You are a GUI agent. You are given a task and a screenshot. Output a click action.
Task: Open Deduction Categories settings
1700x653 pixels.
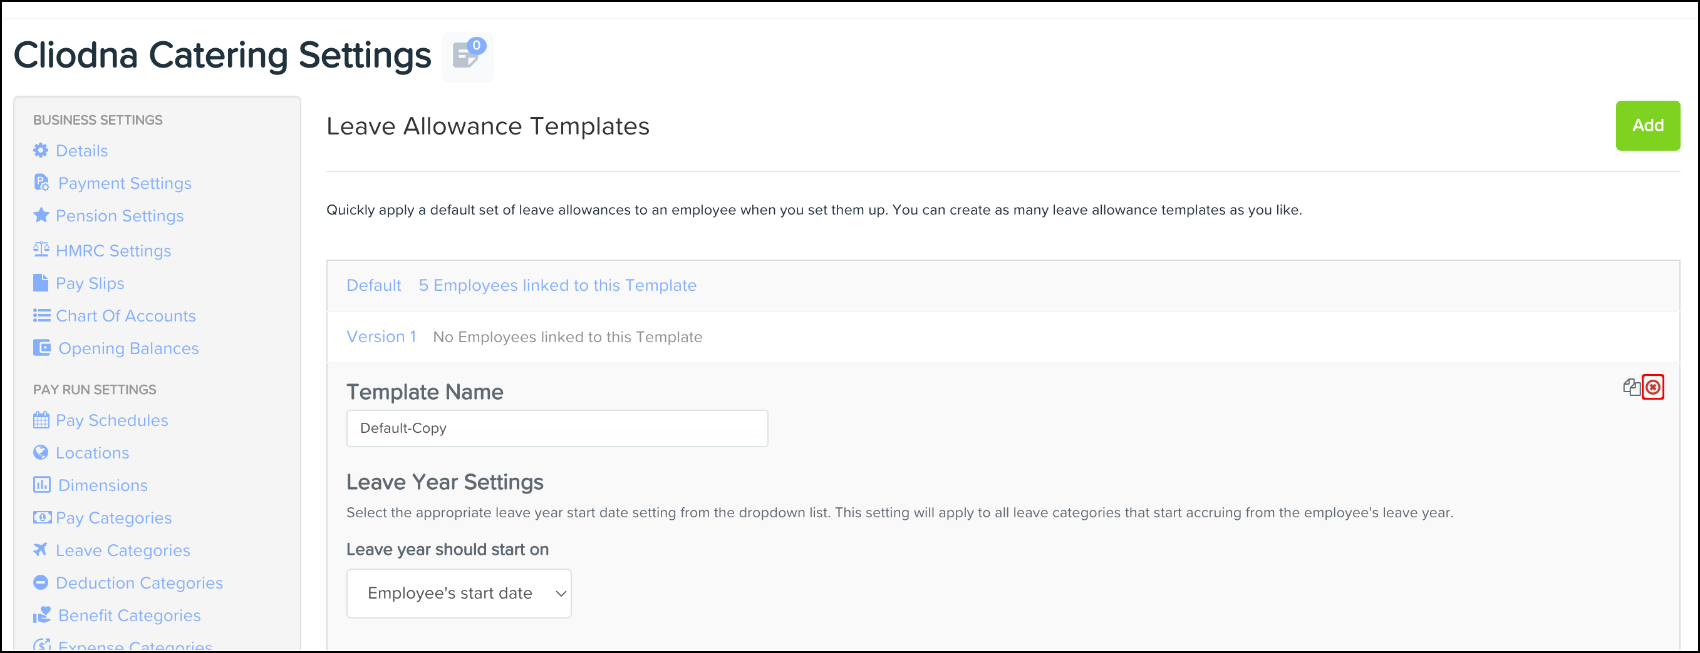tap(138, 582)
